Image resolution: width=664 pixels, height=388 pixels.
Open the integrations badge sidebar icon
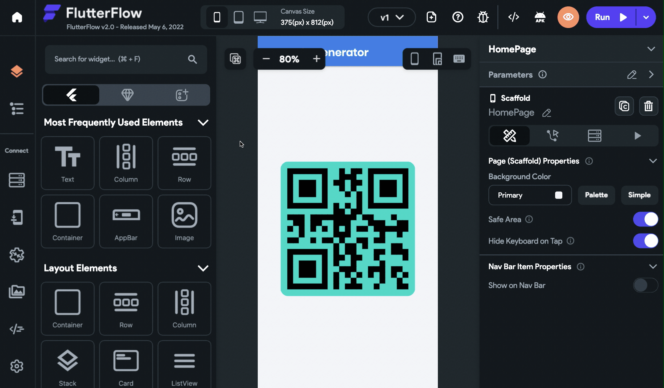(x=17, y=255)
